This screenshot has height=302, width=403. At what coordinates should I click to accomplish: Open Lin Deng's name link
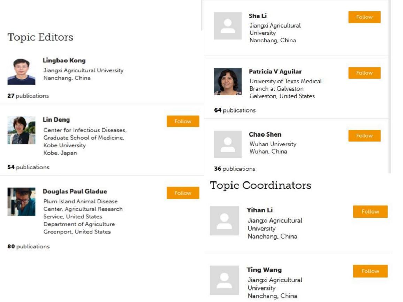(x=56, y=120)
